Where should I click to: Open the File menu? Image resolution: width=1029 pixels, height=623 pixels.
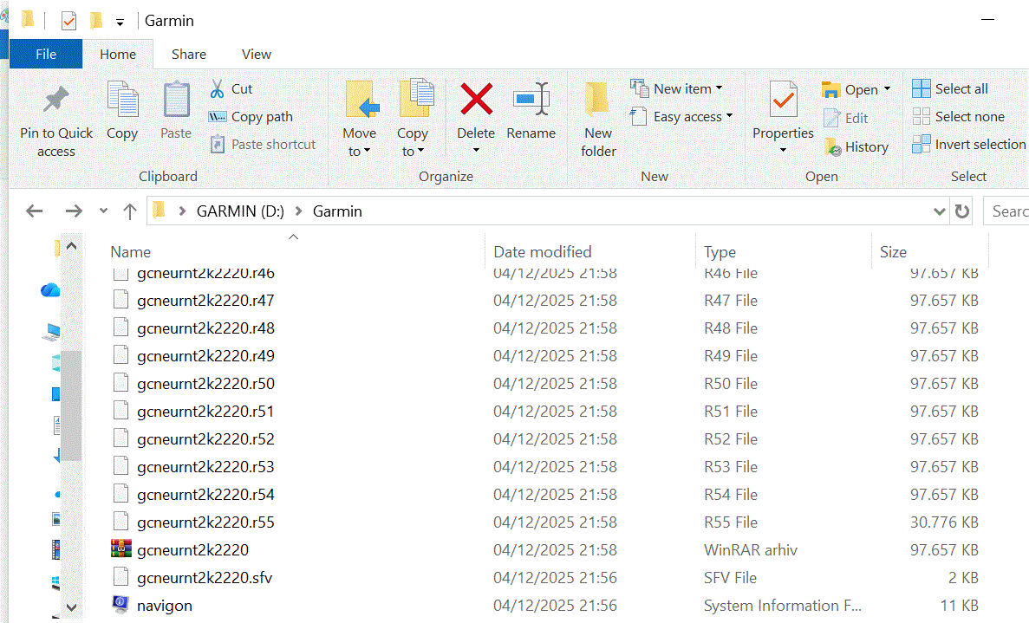pyautogui.click(x=46, y=54)
